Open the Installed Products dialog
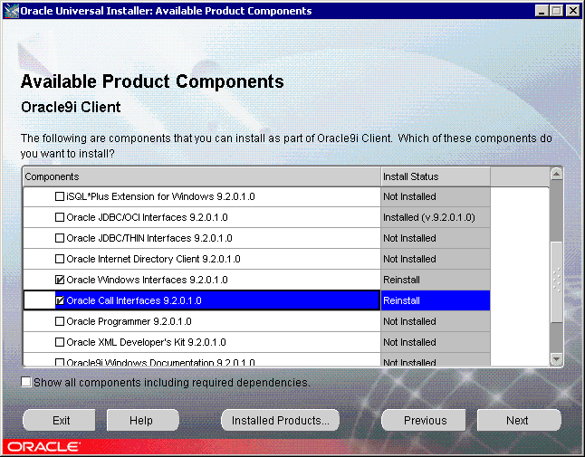 point(280,420)
